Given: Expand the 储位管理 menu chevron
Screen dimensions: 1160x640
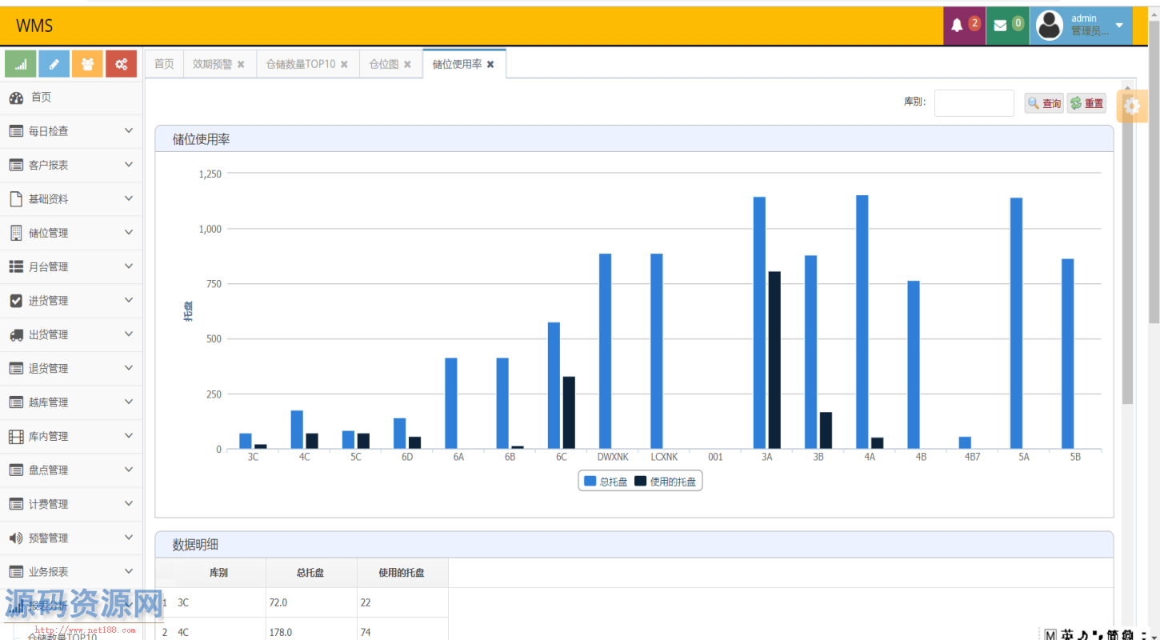Looking at the screenshot, I should pos(129,232).
